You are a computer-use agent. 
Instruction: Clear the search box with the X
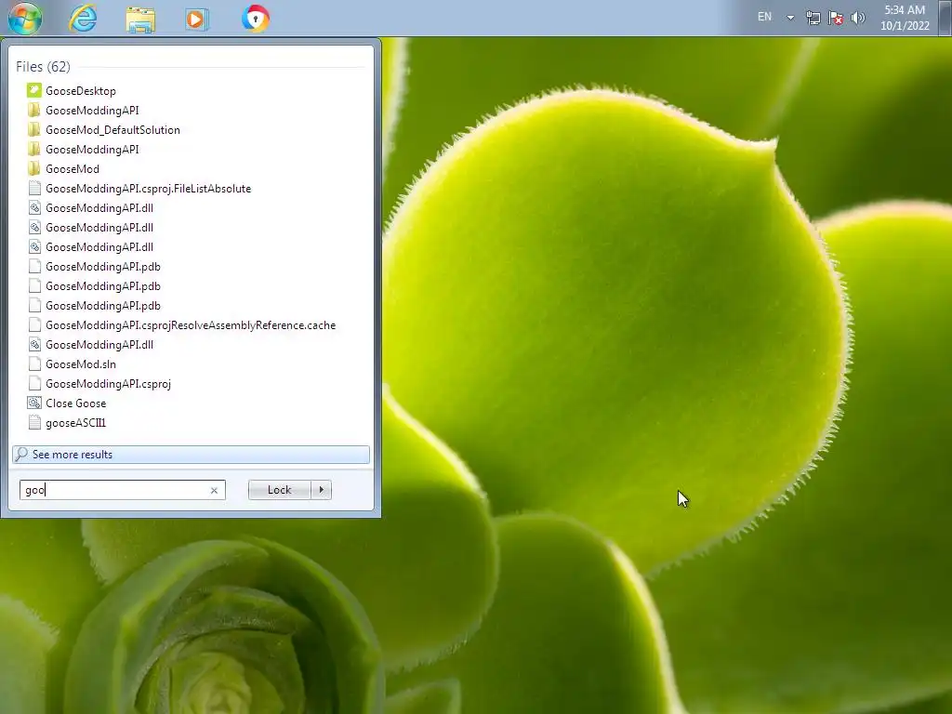coord(214,490)
